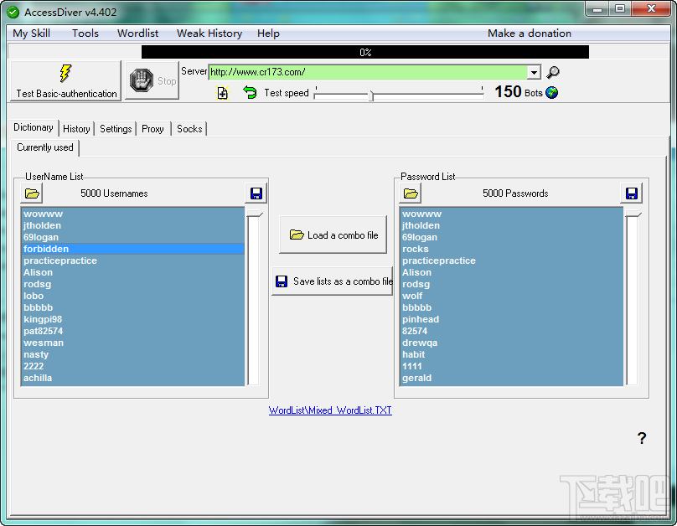Select password 'Alison' in Password List
The image size is (677, 526).
tap(512, 272)
